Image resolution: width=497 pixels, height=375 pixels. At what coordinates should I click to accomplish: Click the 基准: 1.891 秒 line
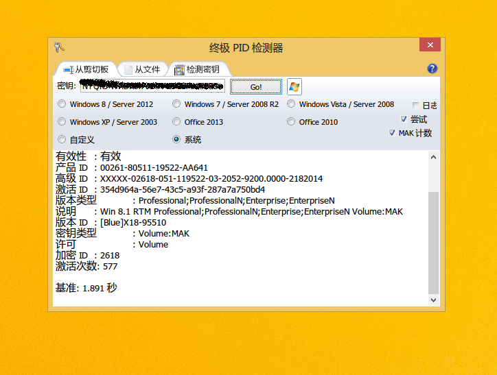(x=86, y=288)
